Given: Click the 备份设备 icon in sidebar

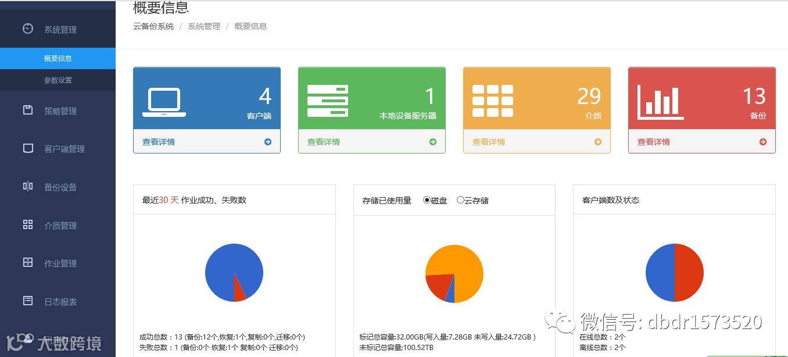Looking at the screenshot, I should coord(28,186).
